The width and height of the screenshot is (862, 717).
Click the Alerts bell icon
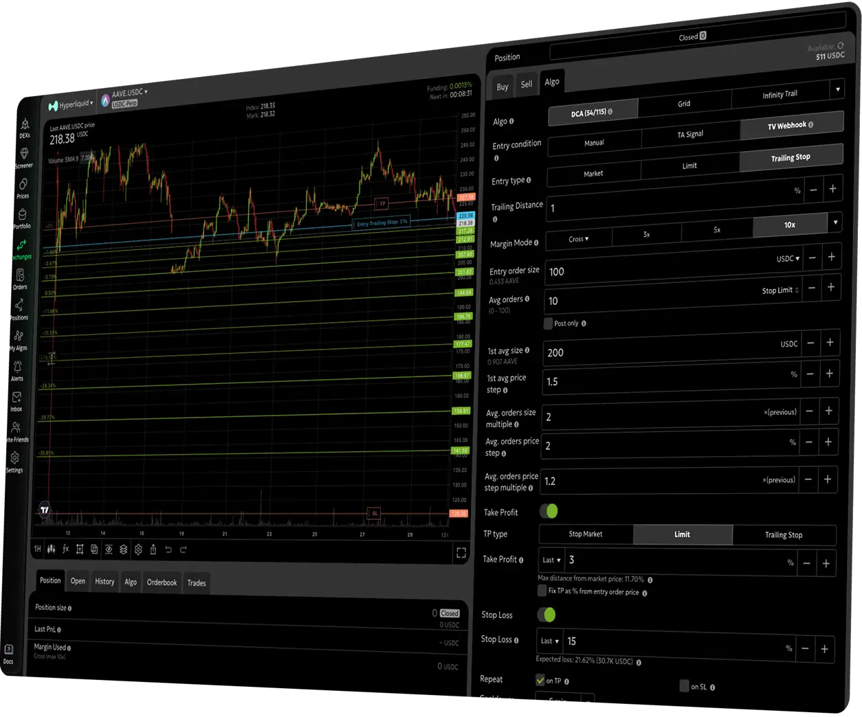point(18,367)
